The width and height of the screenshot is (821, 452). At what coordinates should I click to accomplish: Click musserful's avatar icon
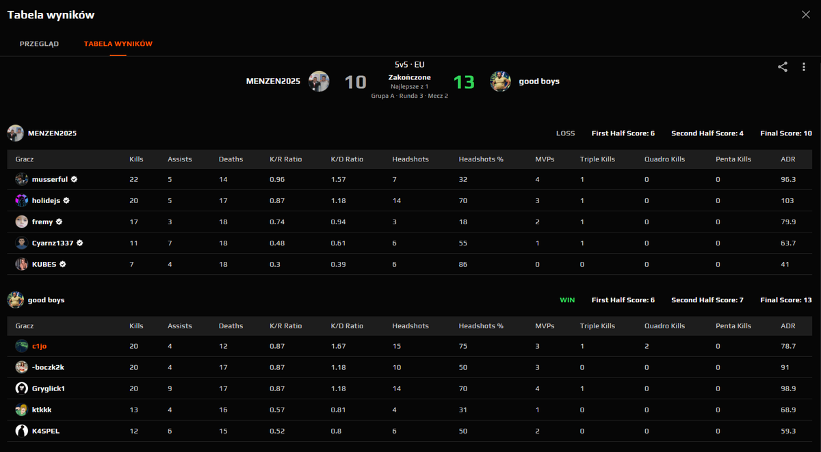tap(22, 179)
